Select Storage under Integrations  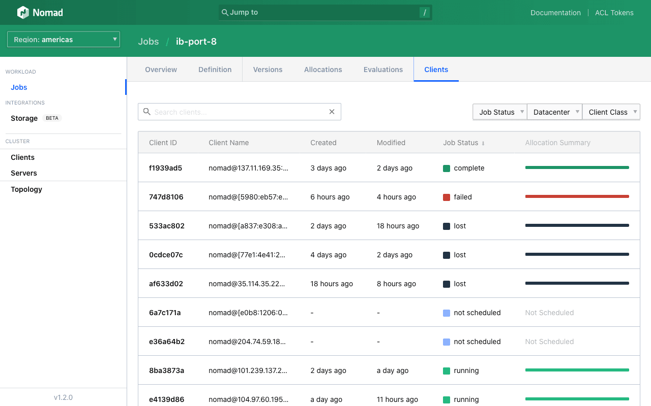(23, 118)
